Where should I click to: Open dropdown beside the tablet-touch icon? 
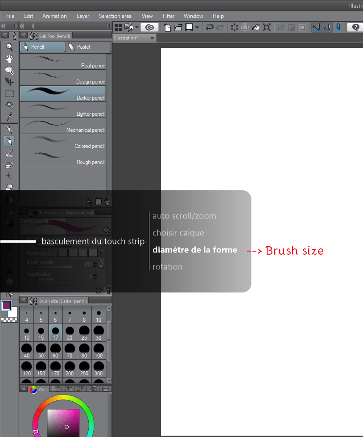tap(137, 27)
